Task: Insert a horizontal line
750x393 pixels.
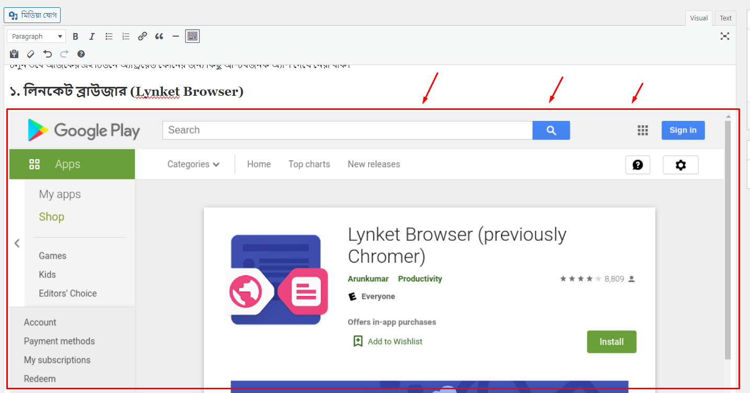Action: pos(176,37)
